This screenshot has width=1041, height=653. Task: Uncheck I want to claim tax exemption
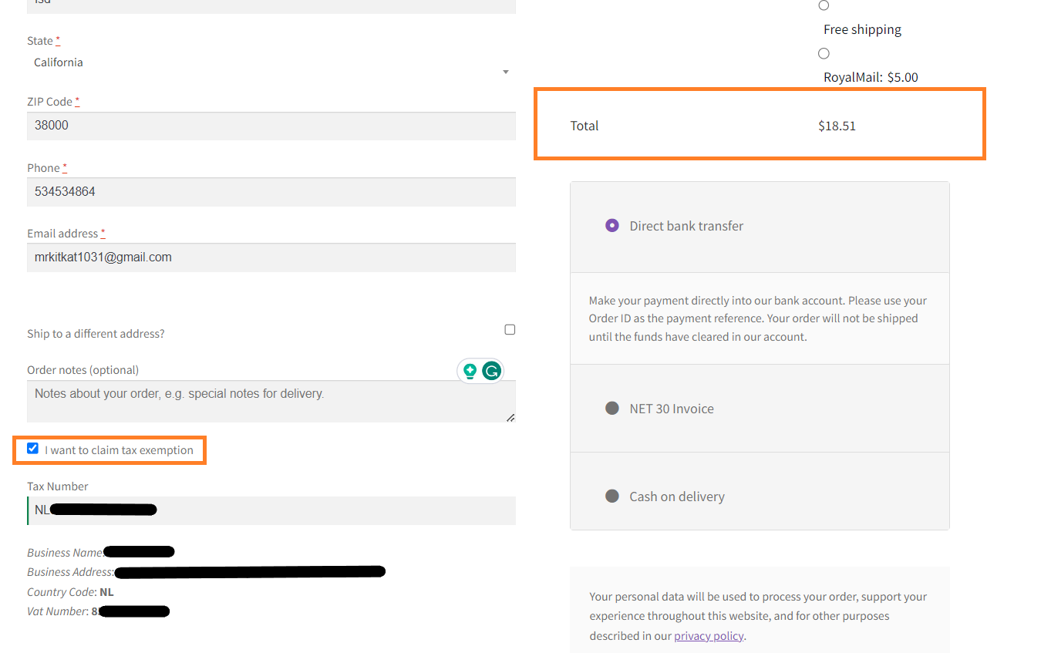click(32, 449)
